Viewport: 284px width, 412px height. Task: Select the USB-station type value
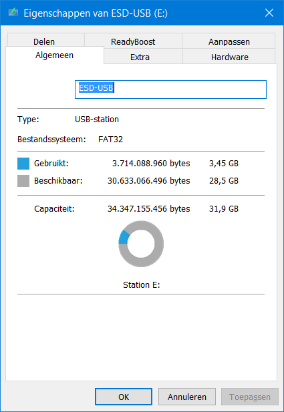[97, 120]
